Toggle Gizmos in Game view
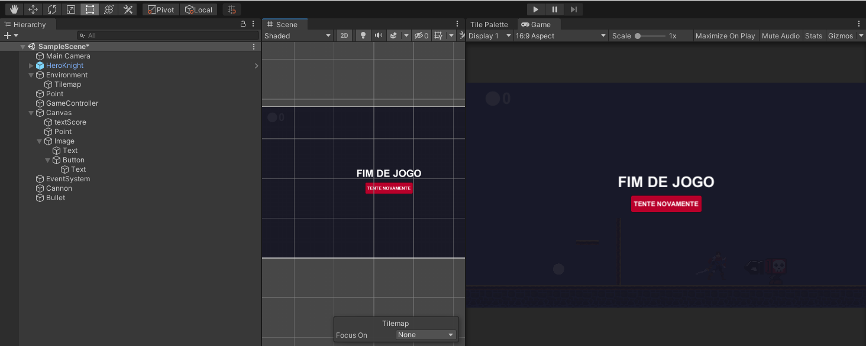This screenshot has height=346, width=866. tap(841, 35)
